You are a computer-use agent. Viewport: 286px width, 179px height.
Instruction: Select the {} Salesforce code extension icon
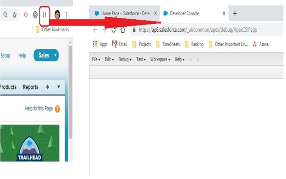[x=45, y=15]
